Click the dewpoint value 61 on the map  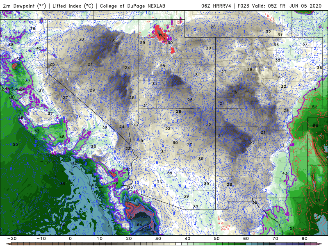(x=94, y=185)
